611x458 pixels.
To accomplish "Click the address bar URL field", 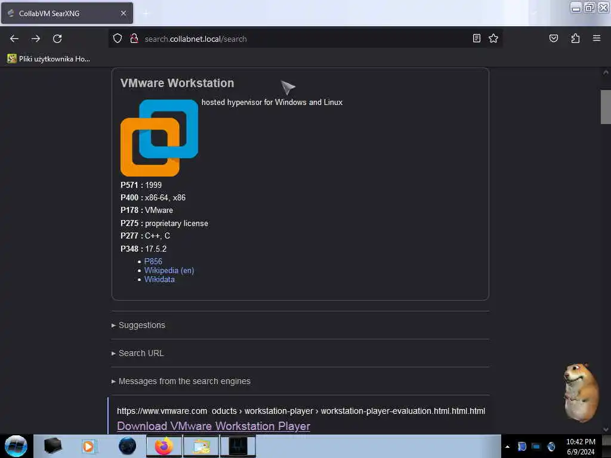I will point(305,39).
